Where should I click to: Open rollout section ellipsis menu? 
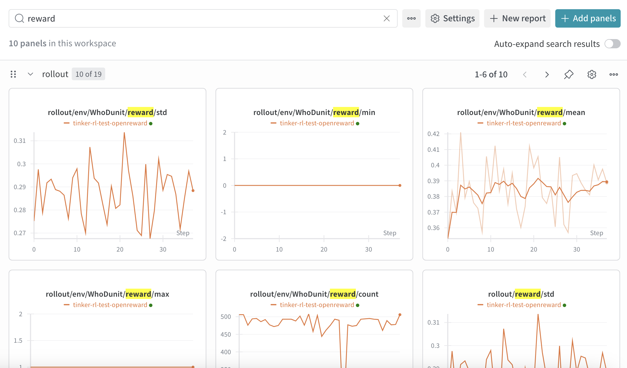coord(613,74)
